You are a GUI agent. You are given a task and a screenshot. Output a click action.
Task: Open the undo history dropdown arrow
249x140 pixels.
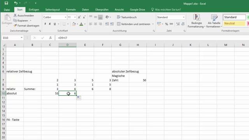[x=20, y=3]
